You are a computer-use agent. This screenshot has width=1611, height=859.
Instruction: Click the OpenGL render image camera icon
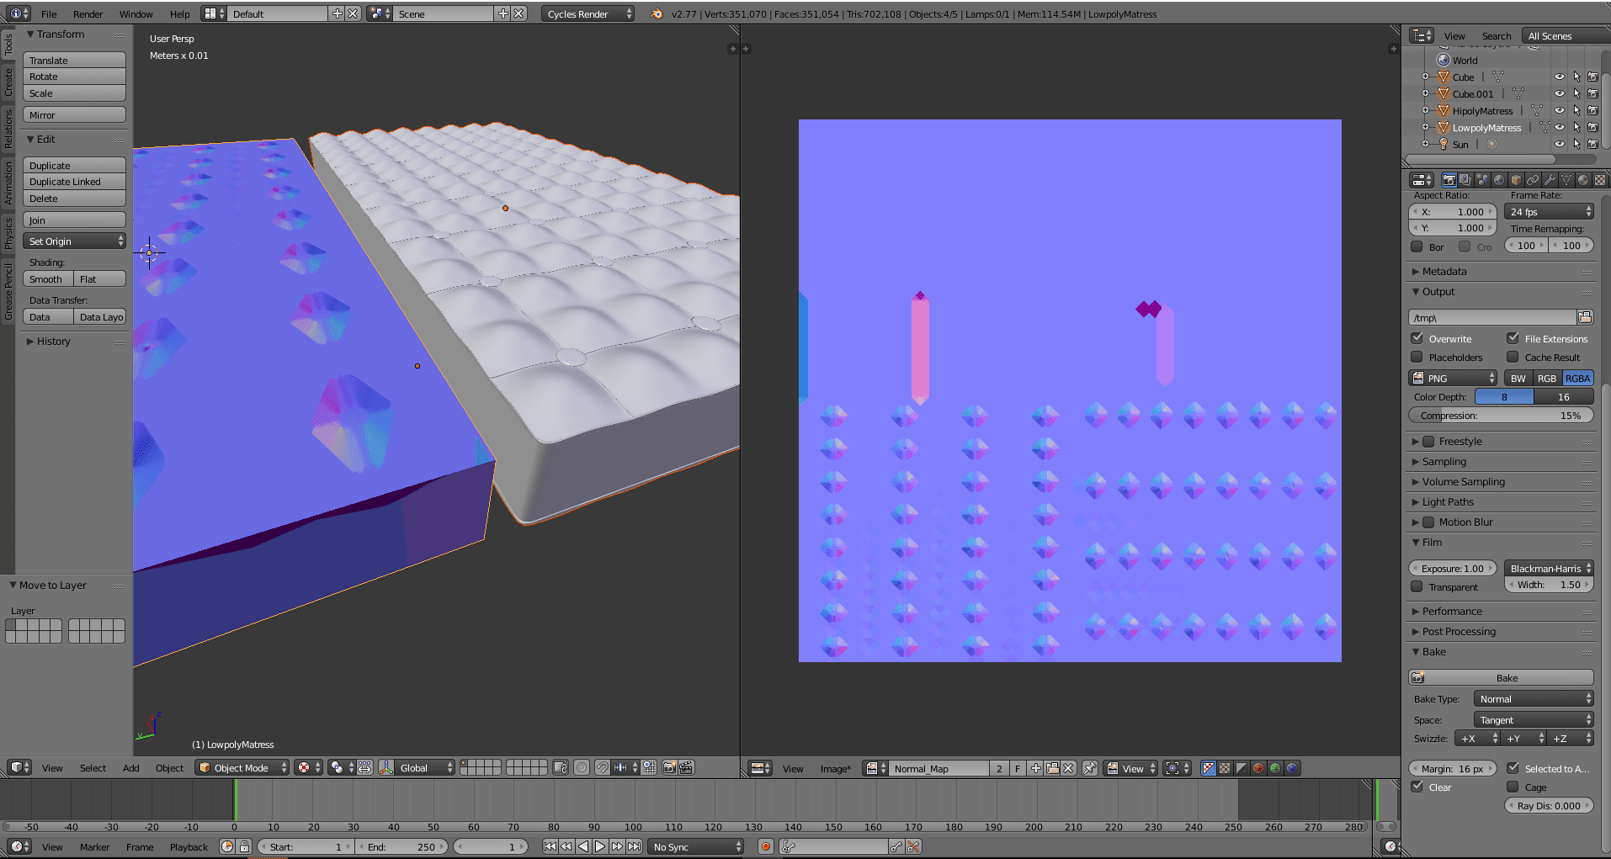coord(670,767)
